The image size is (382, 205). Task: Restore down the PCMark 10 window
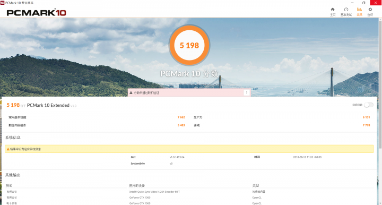coord(364,3)
